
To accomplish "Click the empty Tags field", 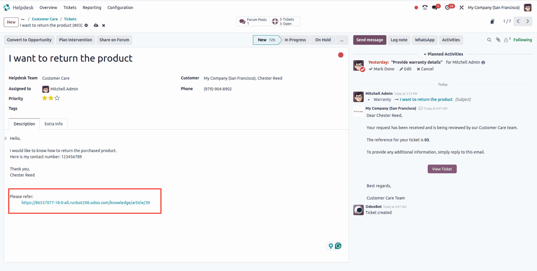I will tap(109, 109).
